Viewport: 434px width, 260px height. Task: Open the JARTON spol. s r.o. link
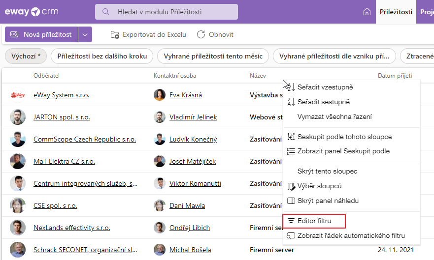tap(62, 117)
